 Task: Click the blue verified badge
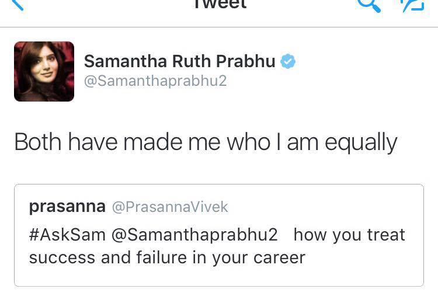(x=288, y=61)
